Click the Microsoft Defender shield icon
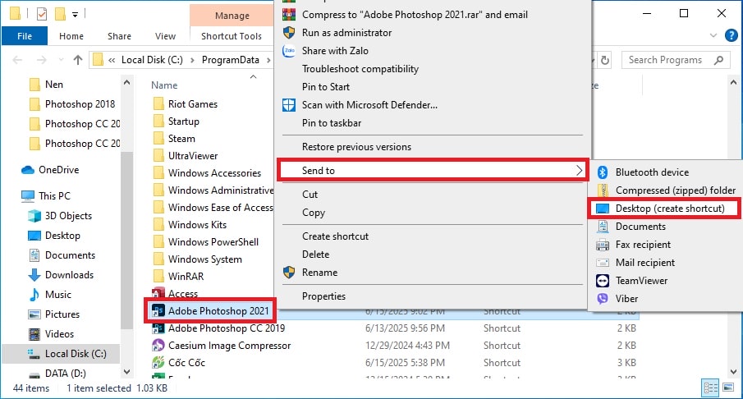This screenshot has height=399, width=743. [288, 105]
